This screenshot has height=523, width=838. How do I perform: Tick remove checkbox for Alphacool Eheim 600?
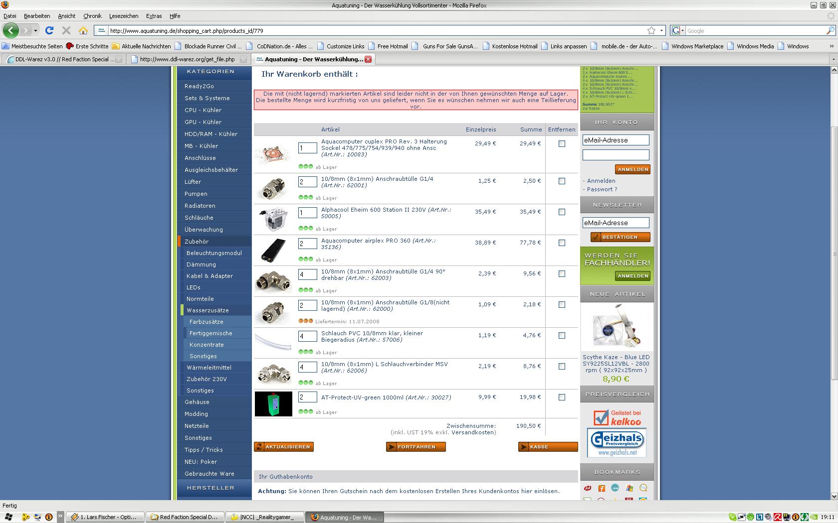(562, 212)
